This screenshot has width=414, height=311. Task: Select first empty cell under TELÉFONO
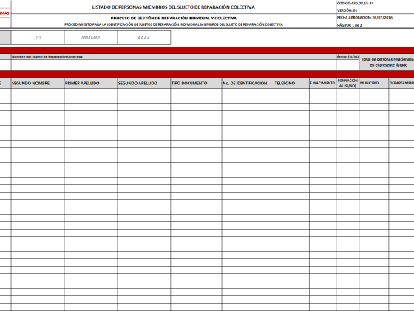pyautogui.click(x=291, y=93)
